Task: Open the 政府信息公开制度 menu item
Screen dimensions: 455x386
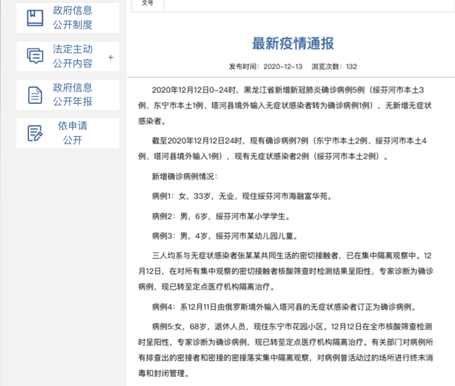Action: coord(73,18)
